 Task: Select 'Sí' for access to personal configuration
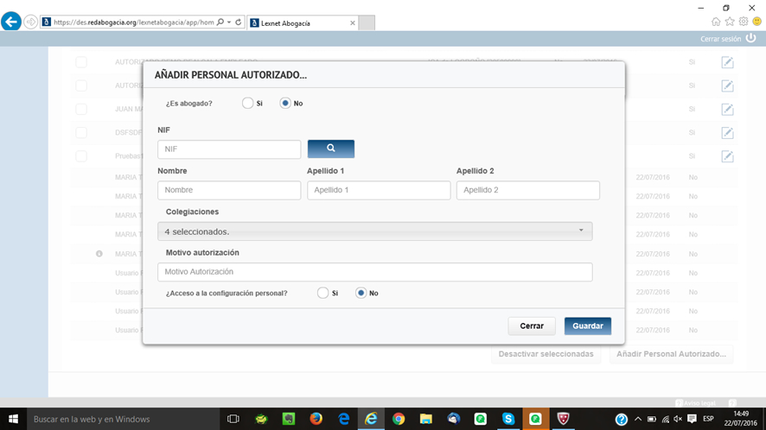(x=323, y=293)
